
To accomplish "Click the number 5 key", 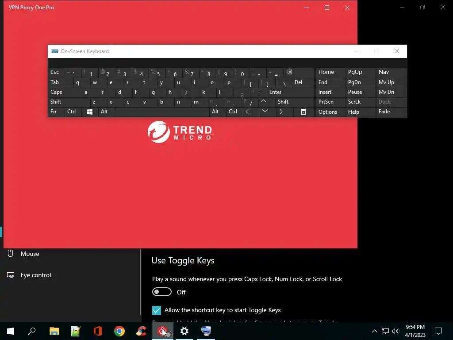I will [157, 73].
